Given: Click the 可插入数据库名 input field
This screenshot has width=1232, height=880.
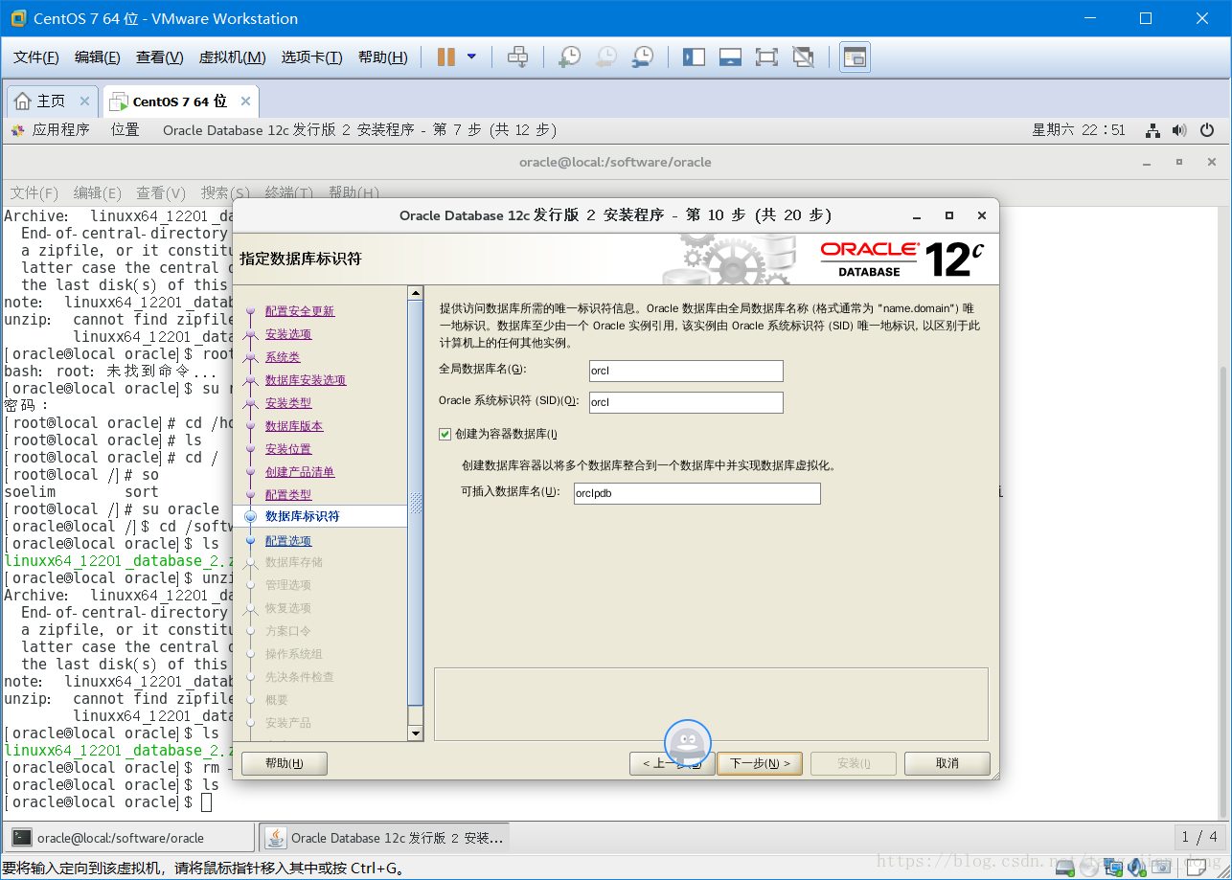Looking at the screenshot, I should [x=696, y=493].
